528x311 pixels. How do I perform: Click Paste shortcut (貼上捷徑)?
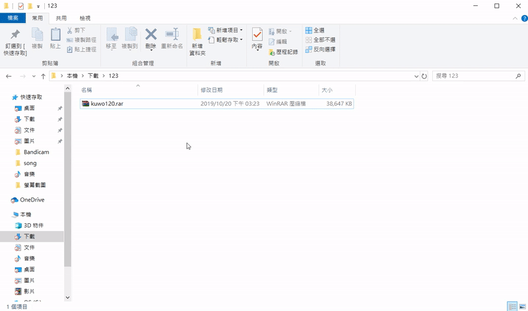coord(81,50)
